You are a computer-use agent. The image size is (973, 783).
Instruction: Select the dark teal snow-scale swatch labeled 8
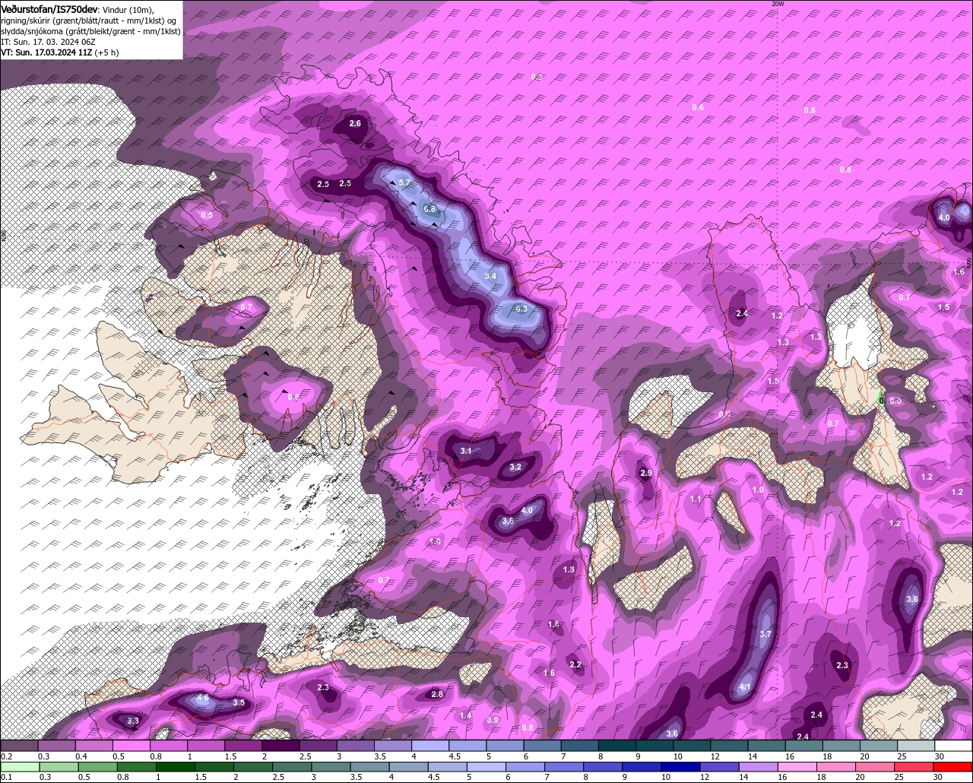tap(617, 746)
